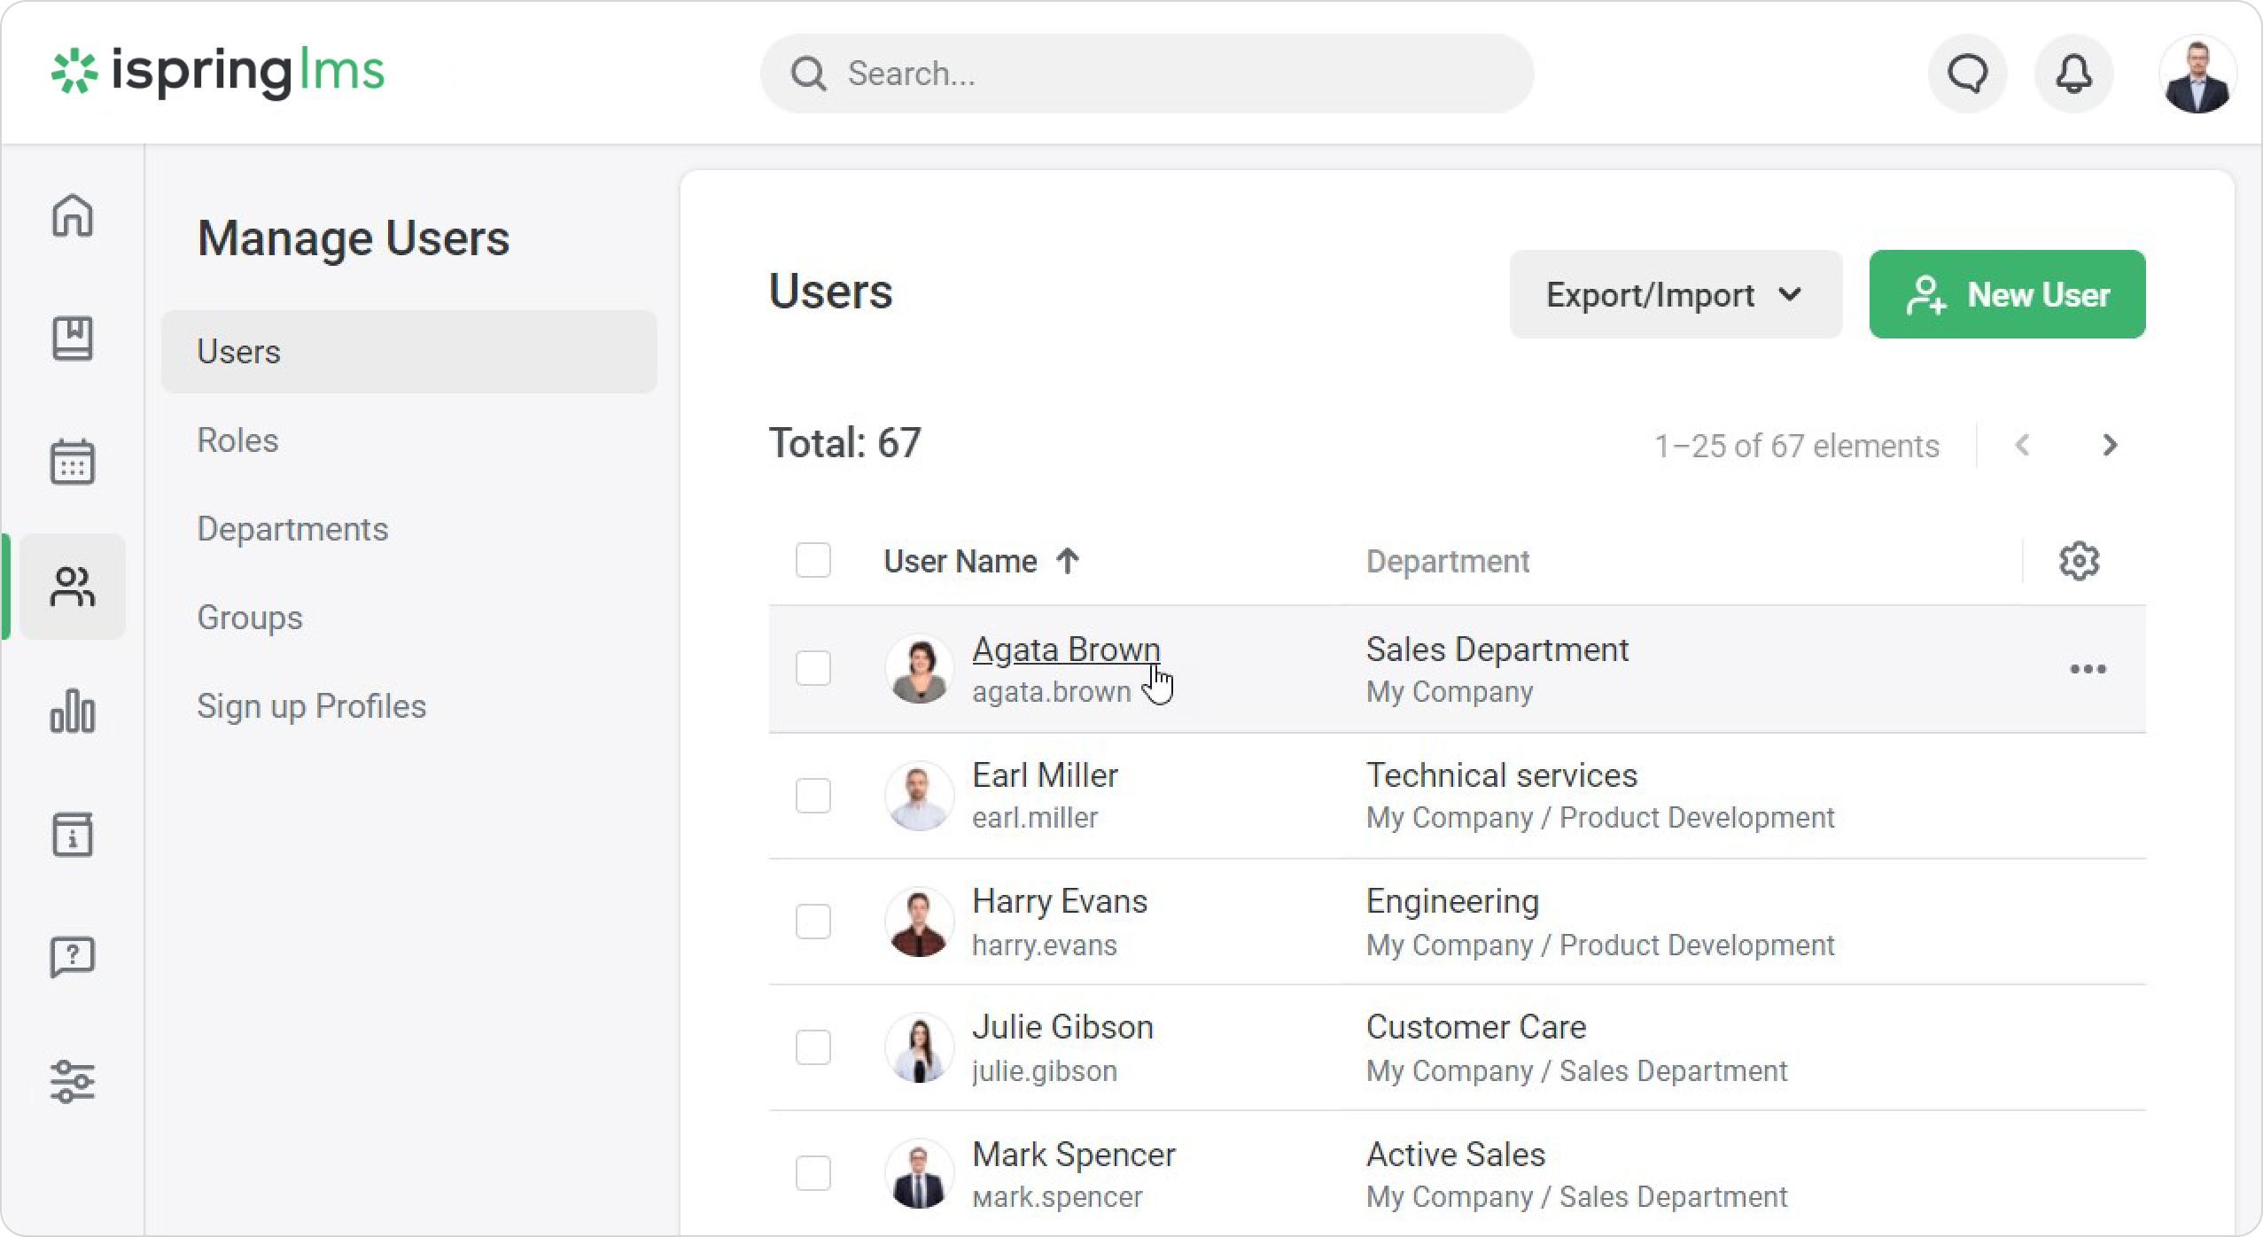Viewport: 2263px width, 1237px height.
Task: Switch to the Roles section
Action: (x=237, y=440)
